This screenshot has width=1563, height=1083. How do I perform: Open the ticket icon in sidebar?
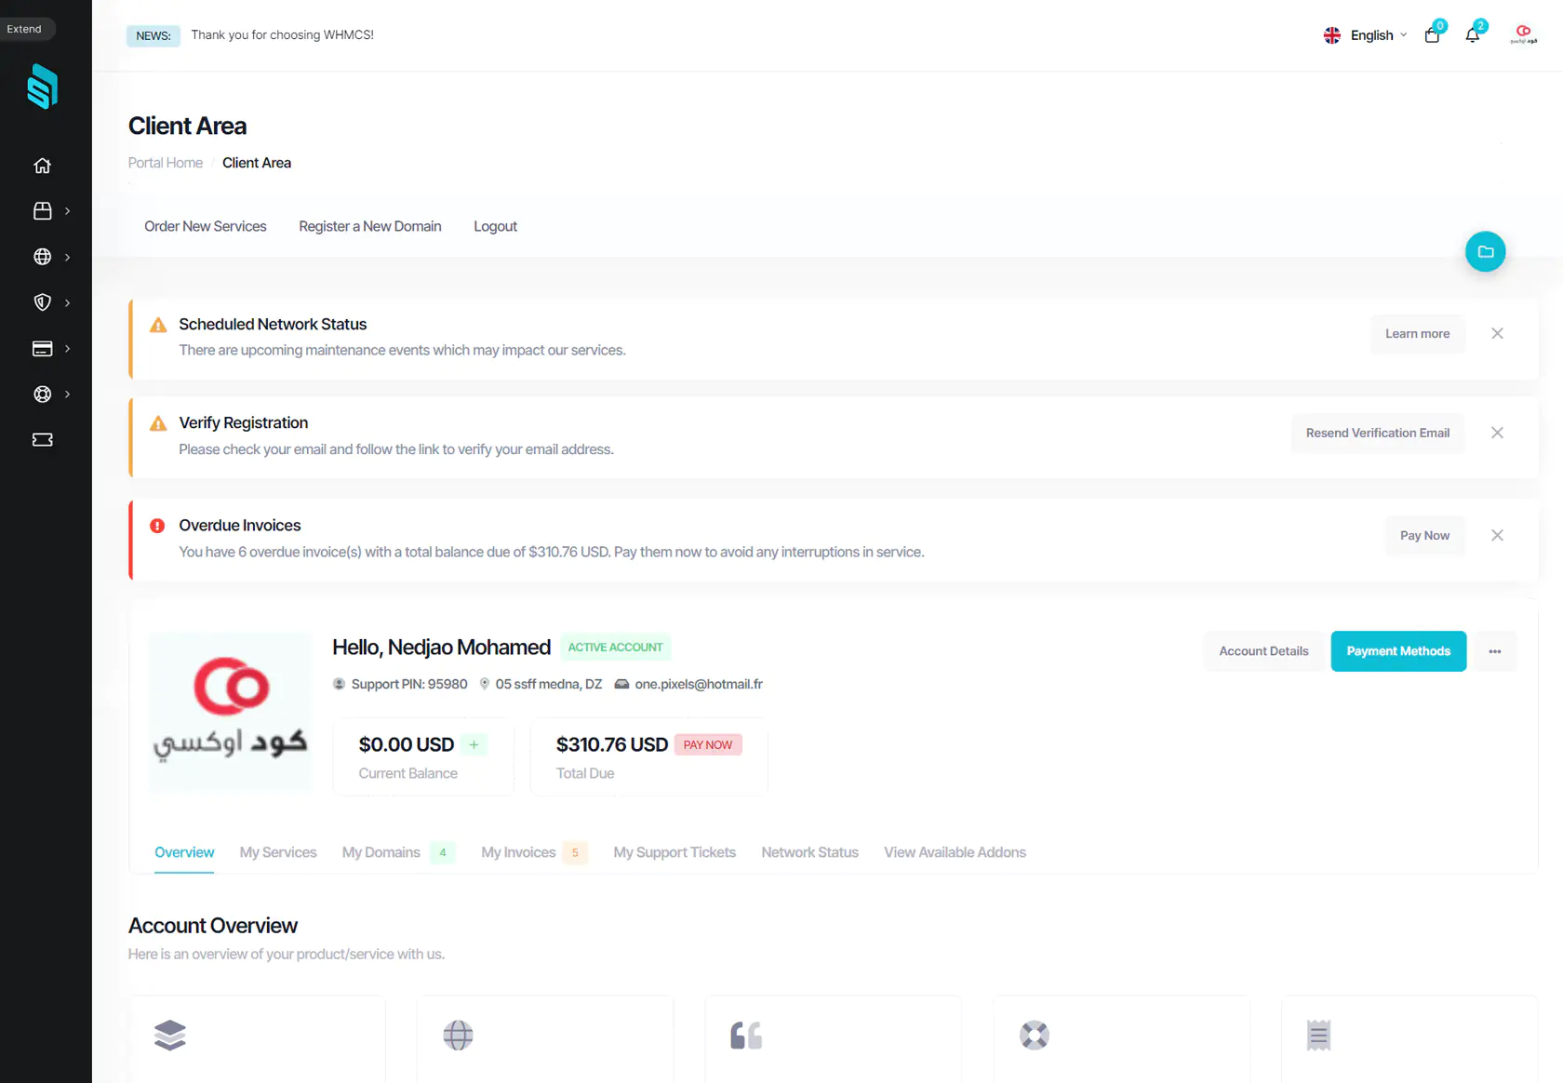42,439
